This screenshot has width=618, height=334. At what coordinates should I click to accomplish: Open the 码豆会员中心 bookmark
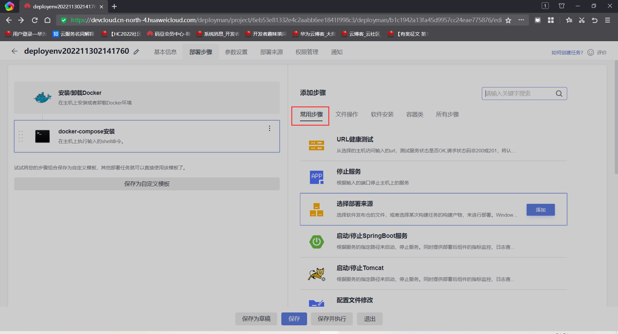169,34
